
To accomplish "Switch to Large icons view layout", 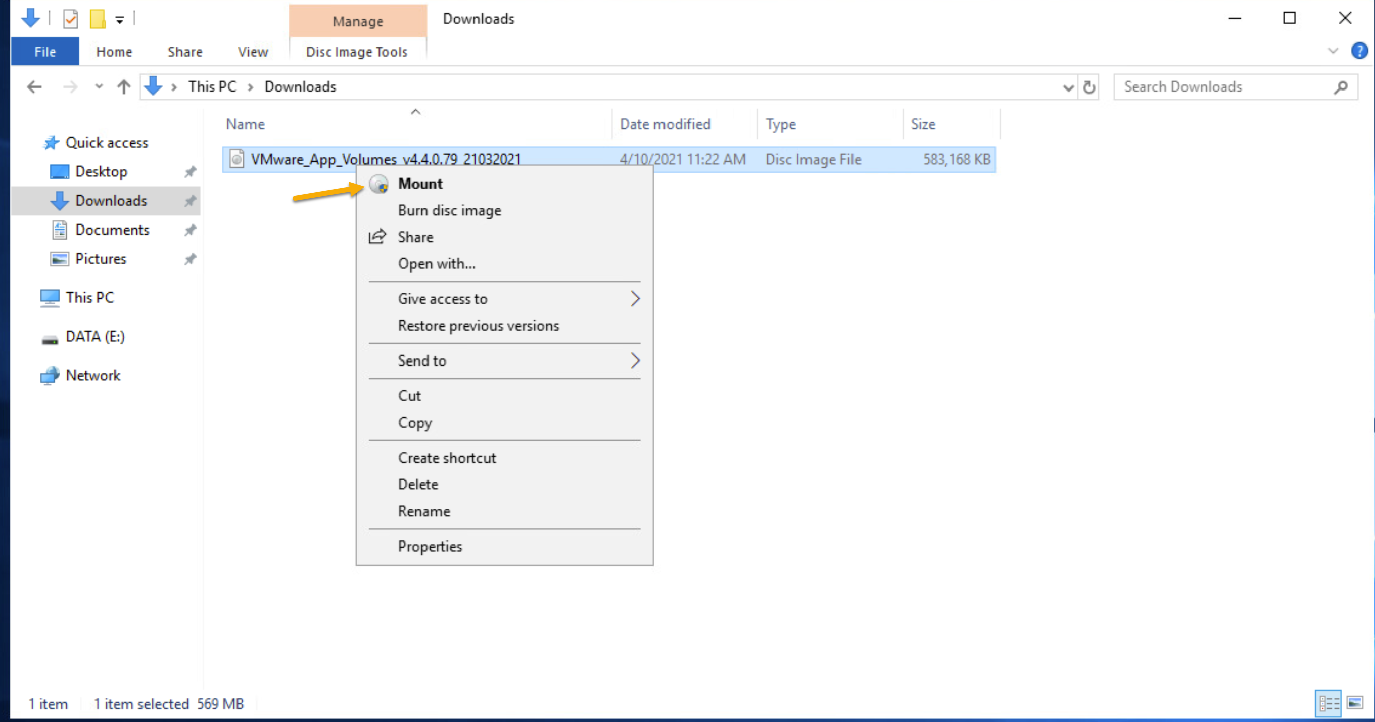I will [1355, 703].
